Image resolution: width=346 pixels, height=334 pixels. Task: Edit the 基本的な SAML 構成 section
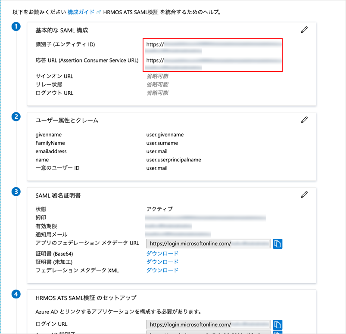click(x=304, y=30)
